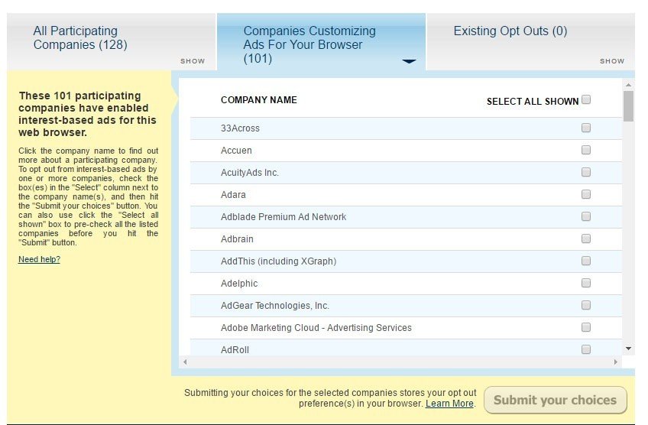
Task: Click the COMPANY NAME column header
Action: 259,100
